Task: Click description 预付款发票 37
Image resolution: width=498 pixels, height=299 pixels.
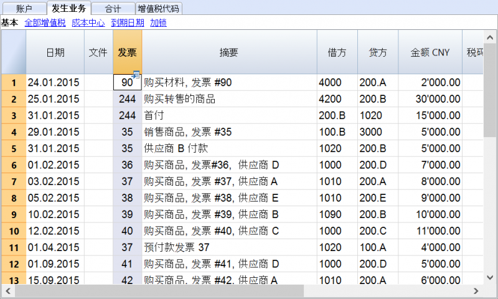Action: click(x=229, y=247)
